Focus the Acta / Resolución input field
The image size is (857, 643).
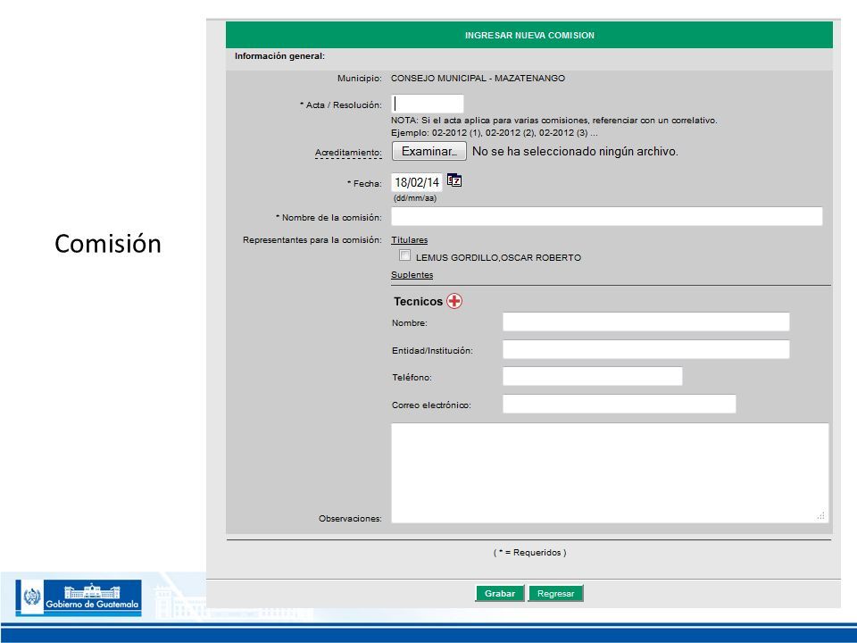428,104
